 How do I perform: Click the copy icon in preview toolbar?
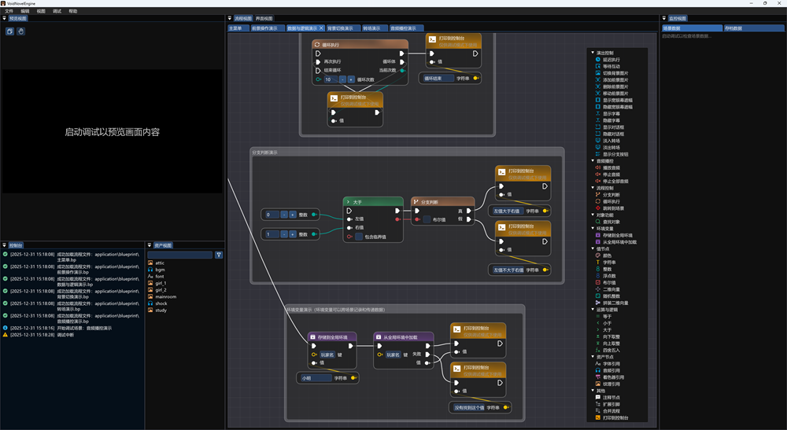point(9,31)
